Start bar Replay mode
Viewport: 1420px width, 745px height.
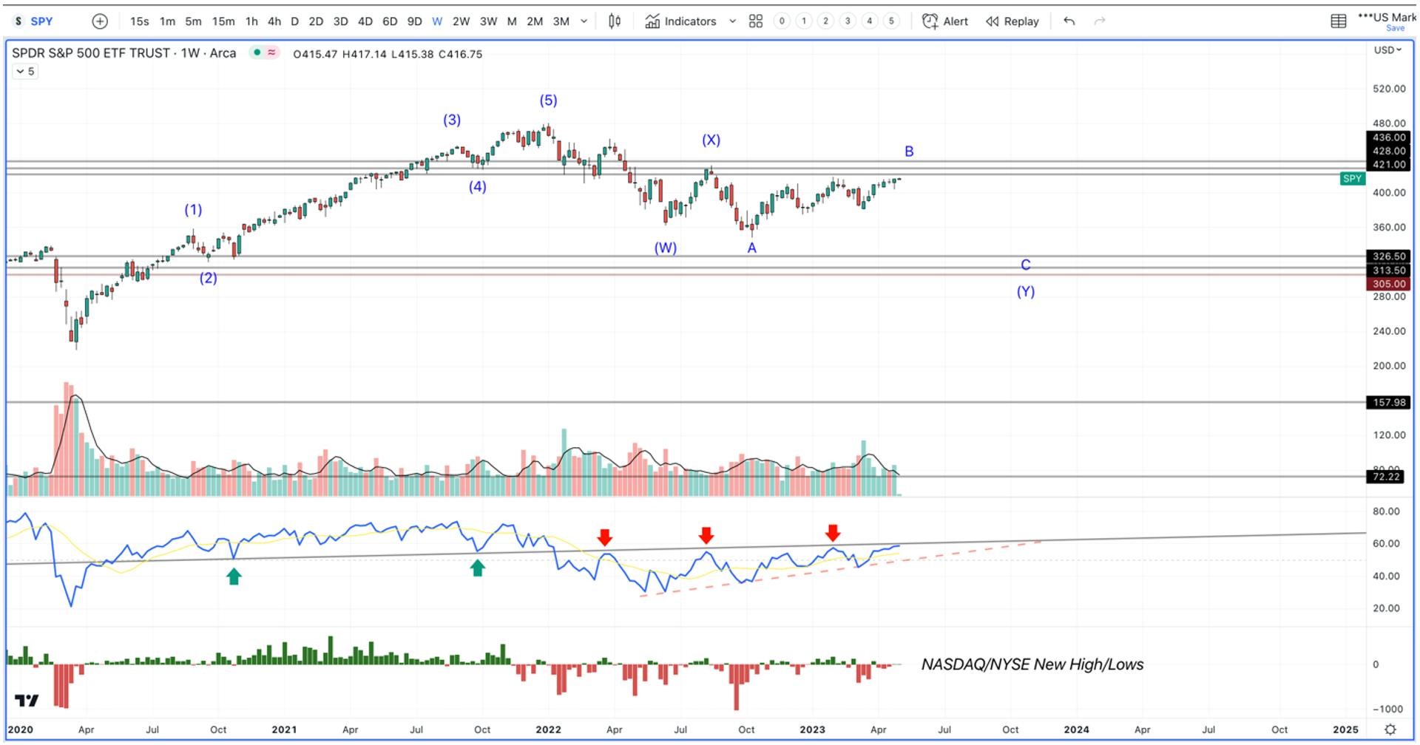point(1012,21)
